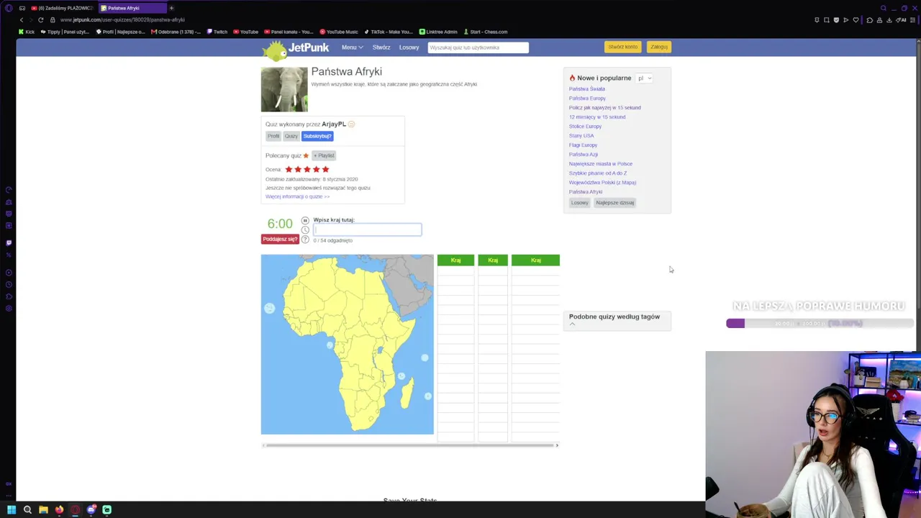Focus the Wpisz kraj tutaj answer field
This screenshot has height=518, width=921.
367,230
